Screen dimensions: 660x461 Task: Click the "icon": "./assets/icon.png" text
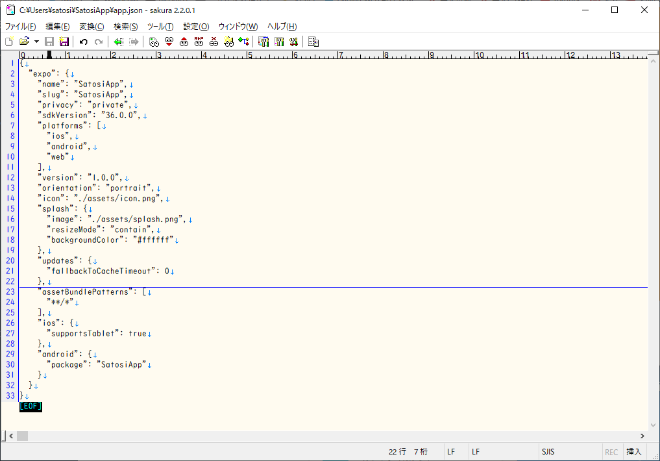(101, 198)
